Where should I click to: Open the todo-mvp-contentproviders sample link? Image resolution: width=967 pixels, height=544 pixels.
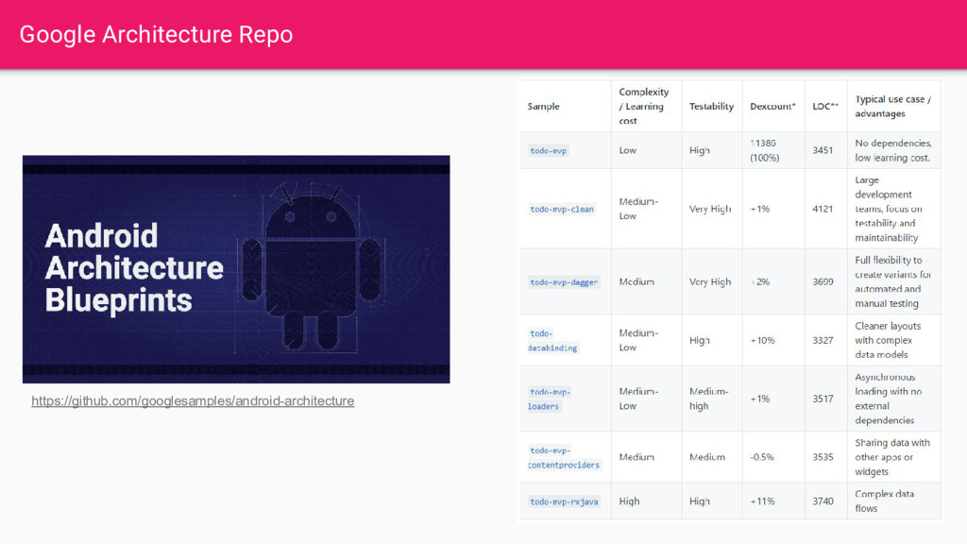[x=564, y=458]
